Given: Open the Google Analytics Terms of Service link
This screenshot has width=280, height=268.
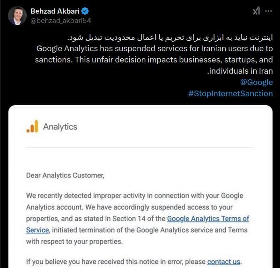Looking at the screenshot, I should click(208, 219).
